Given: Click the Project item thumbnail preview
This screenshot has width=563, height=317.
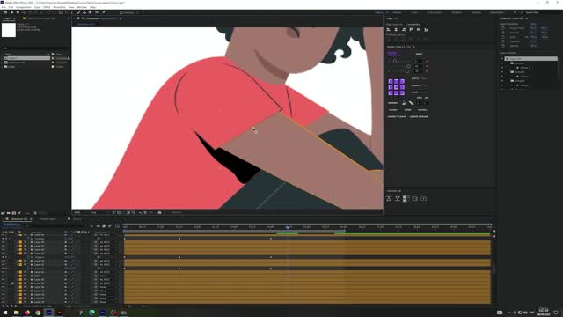Looking at the screenshot, I should pos(9,30).
